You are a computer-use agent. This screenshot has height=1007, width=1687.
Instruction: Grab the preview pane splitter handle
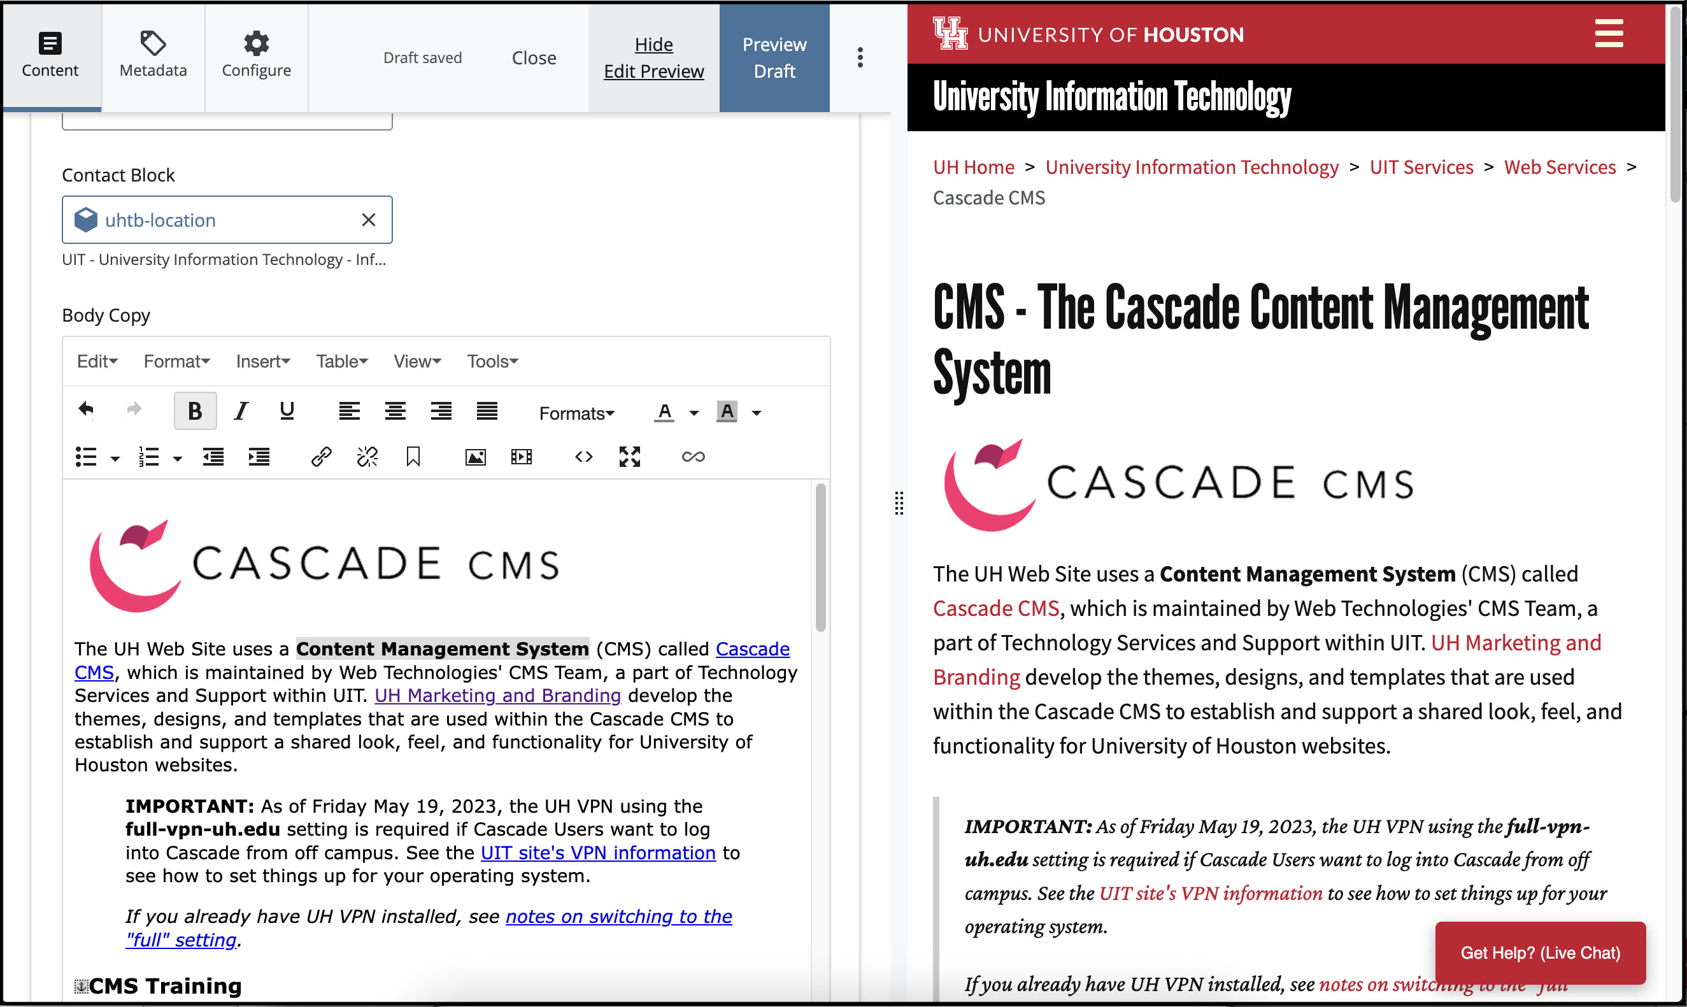[899, 503]
